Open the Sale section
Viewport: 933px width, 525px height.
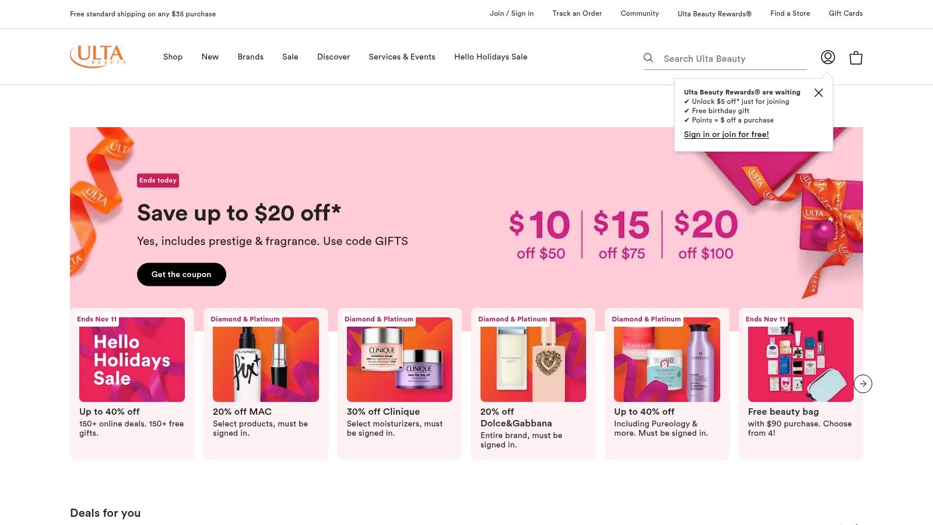290,57
